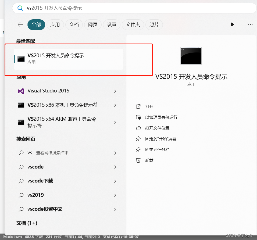Click the purple Visual Studio logo icon
This screenshot has height=240, width=257.
[21, 91]
